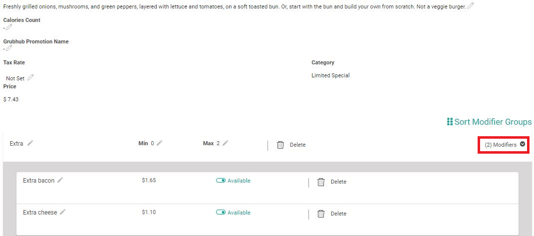Edit the Min value pencil

159,143
